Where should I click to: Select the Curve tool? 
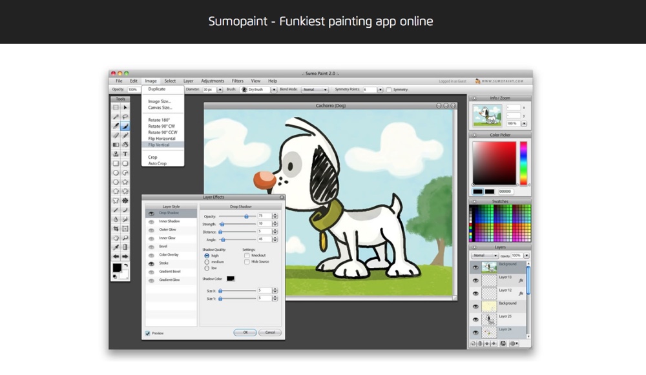click(125, 210)
